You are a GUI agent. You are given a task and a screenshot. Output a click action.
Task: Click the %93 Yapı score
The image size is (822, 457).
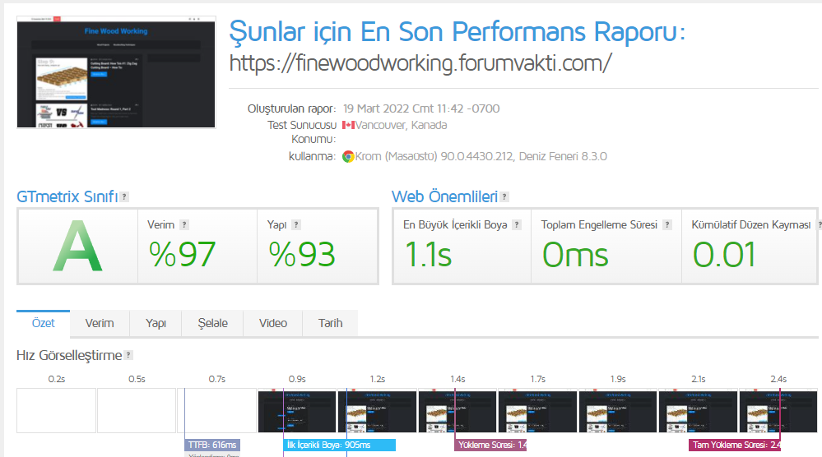(x=301, y=255)
